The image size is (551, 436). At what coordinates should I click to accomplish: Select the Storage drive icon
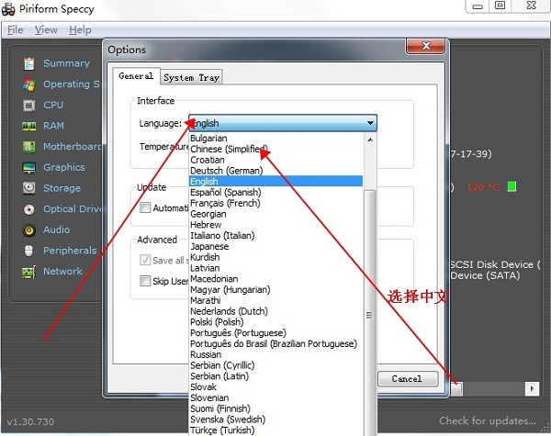28,188
